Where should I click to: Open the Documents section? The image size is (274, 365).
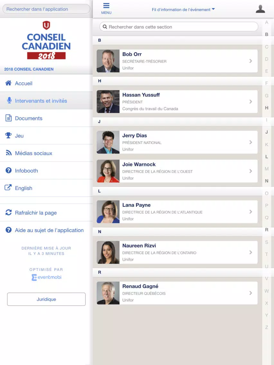(46, 118)
